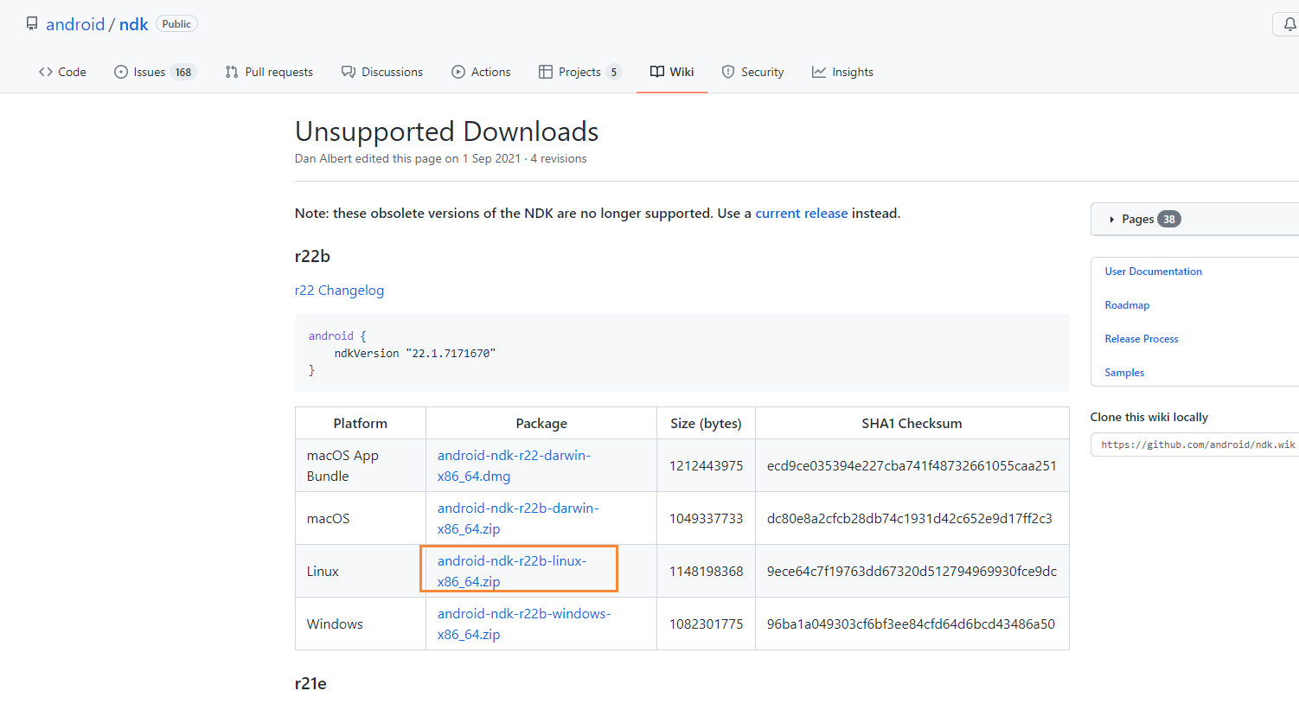Click the Clone this wiki locally heading

pyautogui.click(x=1149, y=417)
